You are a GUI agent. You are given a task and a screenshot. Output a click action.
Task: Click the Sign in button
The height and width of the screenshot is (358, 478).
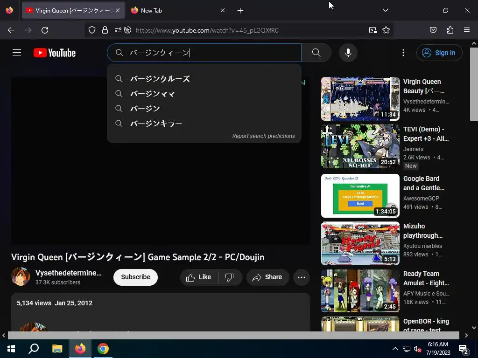click(x=439, y=53)
